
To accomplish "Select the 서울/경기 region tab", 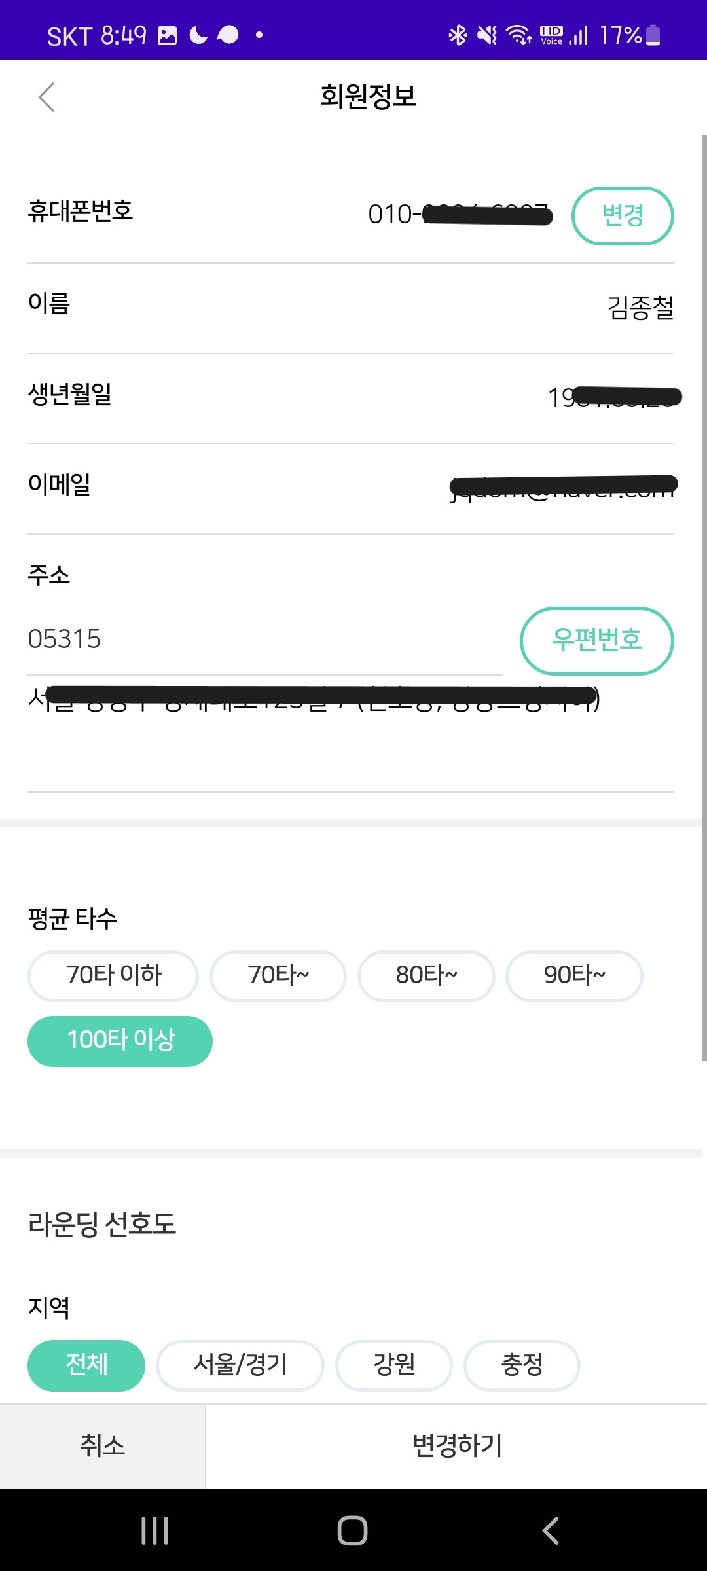I will [x=240, y=1365].
